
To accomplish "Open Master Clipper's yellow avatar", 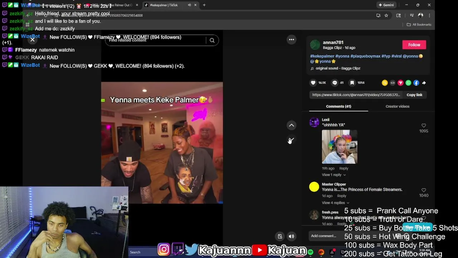I will [x=314, y=187].
